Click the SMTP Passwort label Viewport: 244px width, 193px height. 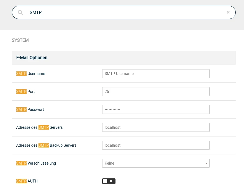tap(30, 109)
